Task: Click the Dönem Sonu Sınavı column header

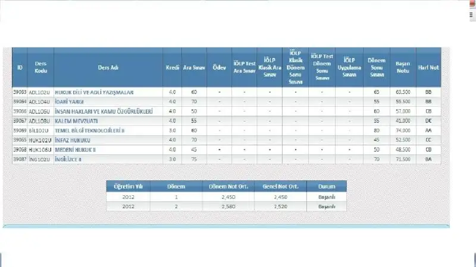Action: pyautogui.click(x=376, y=68)
